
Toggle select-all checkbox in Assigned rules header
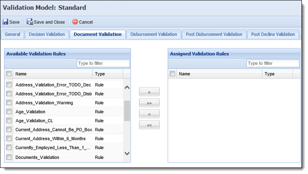(172, 74)
